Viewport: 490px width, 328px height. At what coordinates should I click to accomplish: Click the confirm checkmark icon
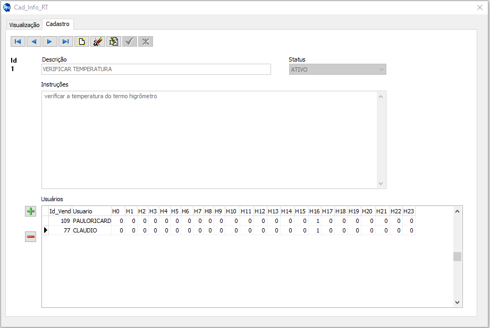129,41
